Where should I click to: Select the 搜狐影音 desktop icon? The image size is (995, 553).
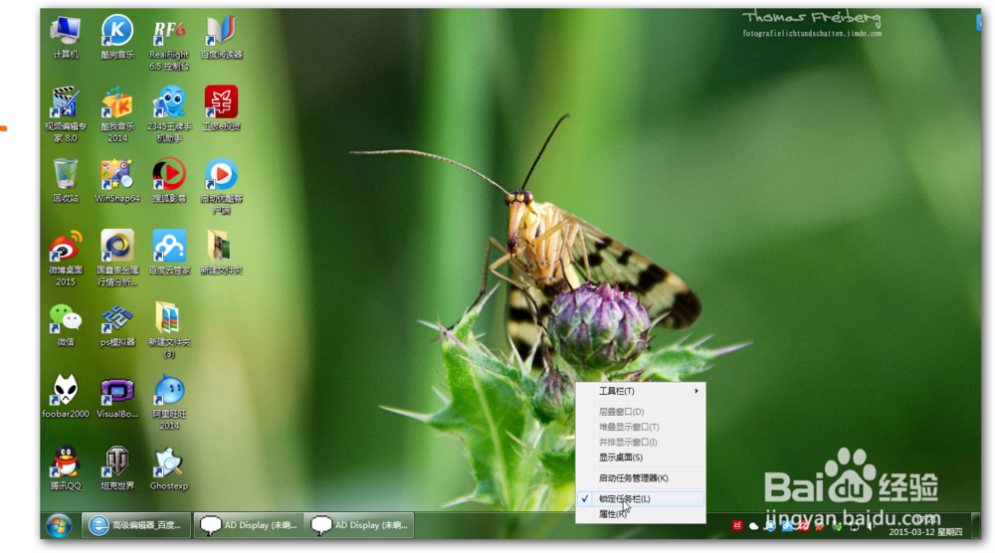pos(169,181)
